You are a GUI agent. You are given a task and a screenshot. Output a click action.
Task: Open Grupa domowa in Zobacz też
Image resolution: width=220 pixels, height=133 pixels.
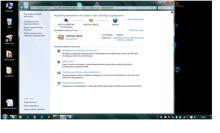click(x=30, y=102)
